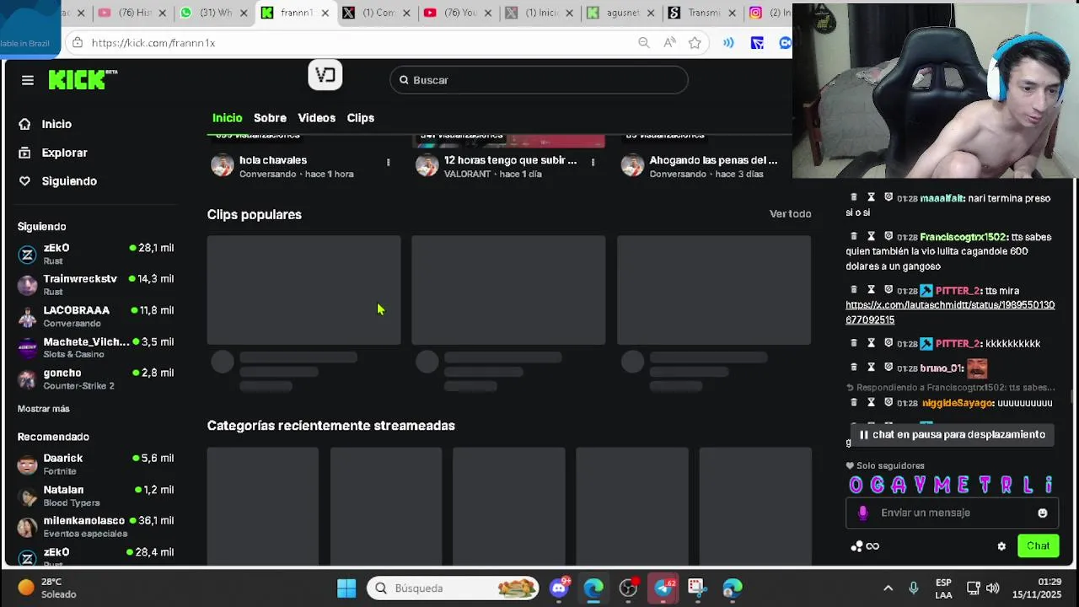Switch to the Sobre channel tab

point(270,118)
